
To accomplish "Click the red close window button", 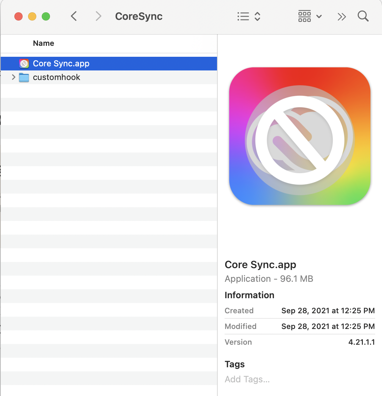I will click(x=18, y=16).
